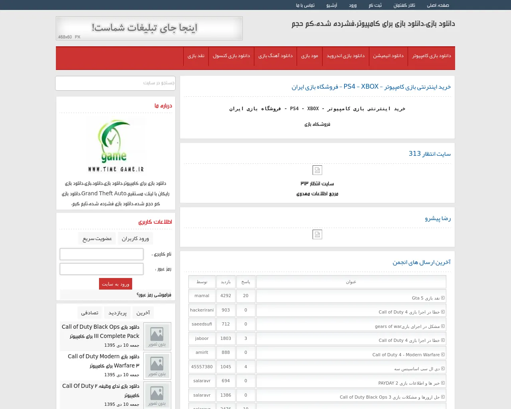Click ورود in the top bar
Viewport: 511px width, 409px height.
click(353, 5)
